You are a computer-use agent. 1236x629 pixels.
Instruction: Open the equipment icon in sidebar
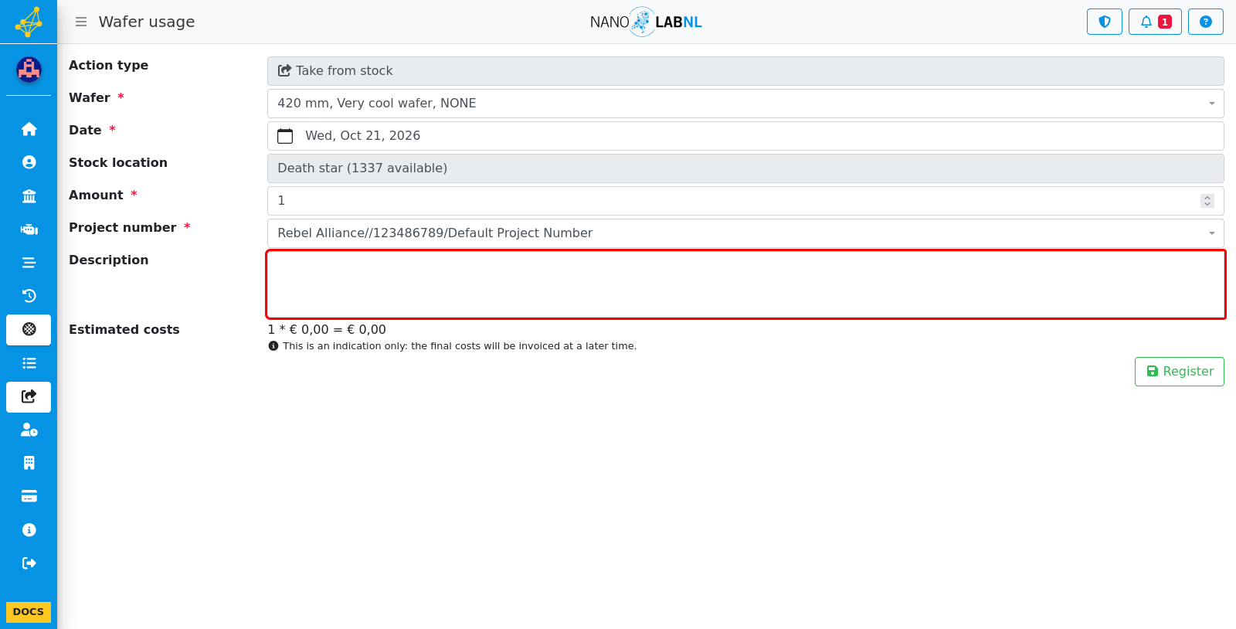[x=29, y=229]
